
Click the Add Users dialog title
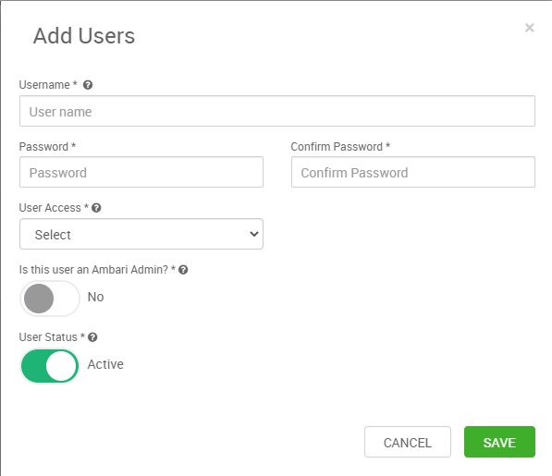pyautogui.click(x=84, y=35)
